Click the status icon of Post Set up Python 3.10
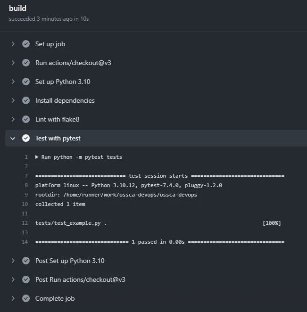 (x=26, y=261)
